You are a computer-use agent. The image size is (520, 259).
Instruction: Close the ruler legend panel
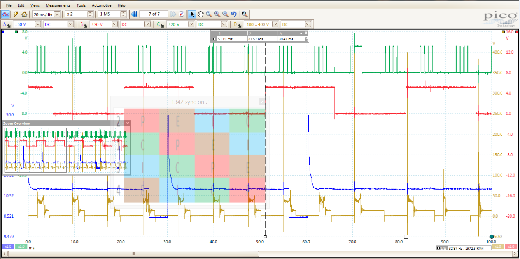click(x=306, y=33)
